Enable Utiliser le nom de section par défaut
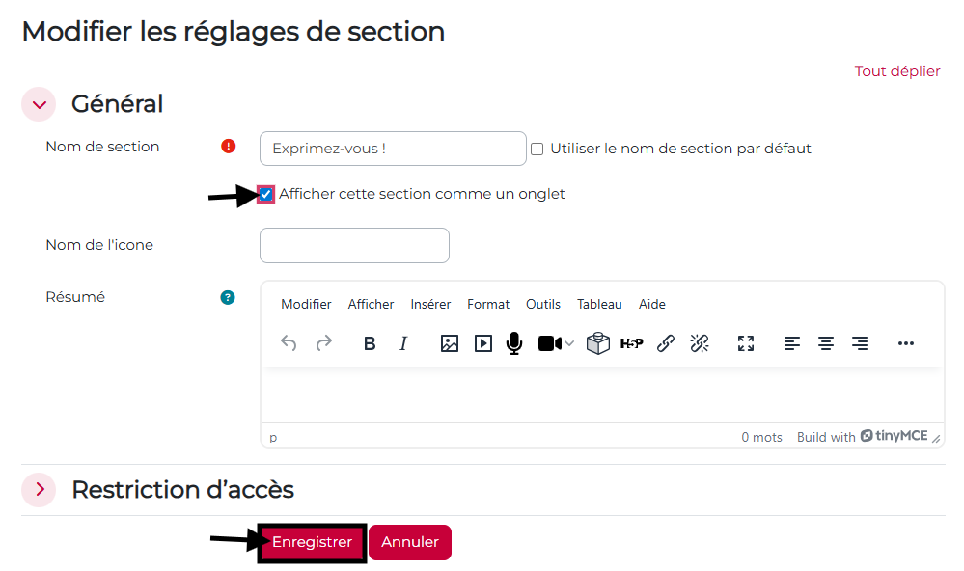This screenshot has height=571, width=964. 537,150
